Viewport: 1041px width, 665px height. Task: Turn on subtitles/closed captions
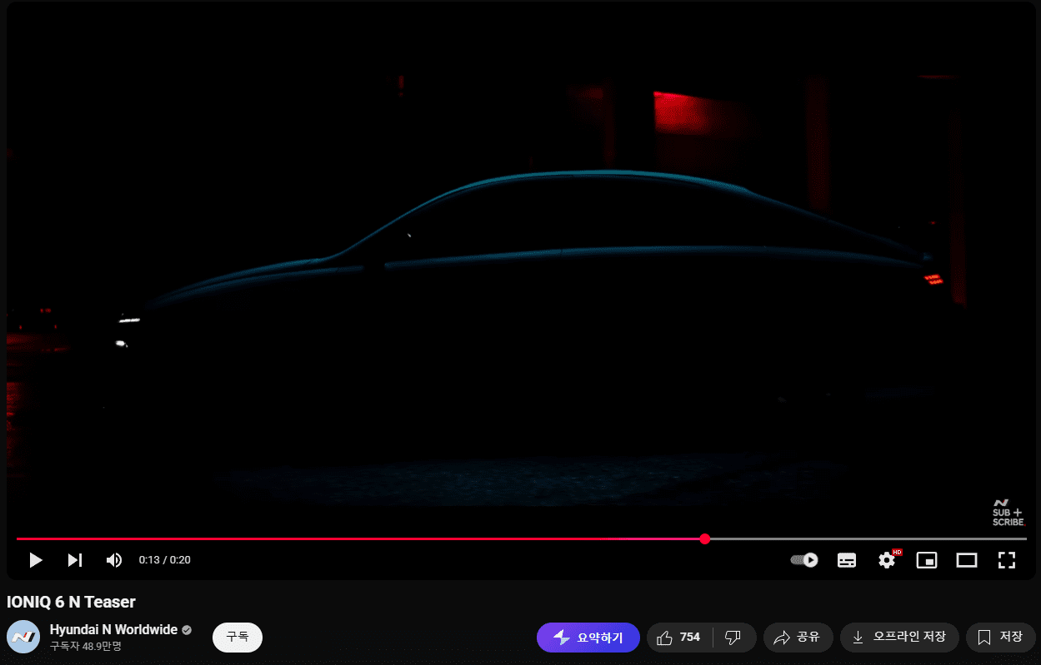pos(847,560)
